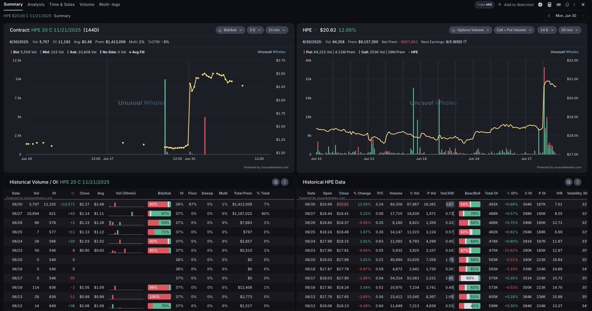
Task: Click expand arrows icon in Historical Volume / OI header
Action: click(285, 182)
